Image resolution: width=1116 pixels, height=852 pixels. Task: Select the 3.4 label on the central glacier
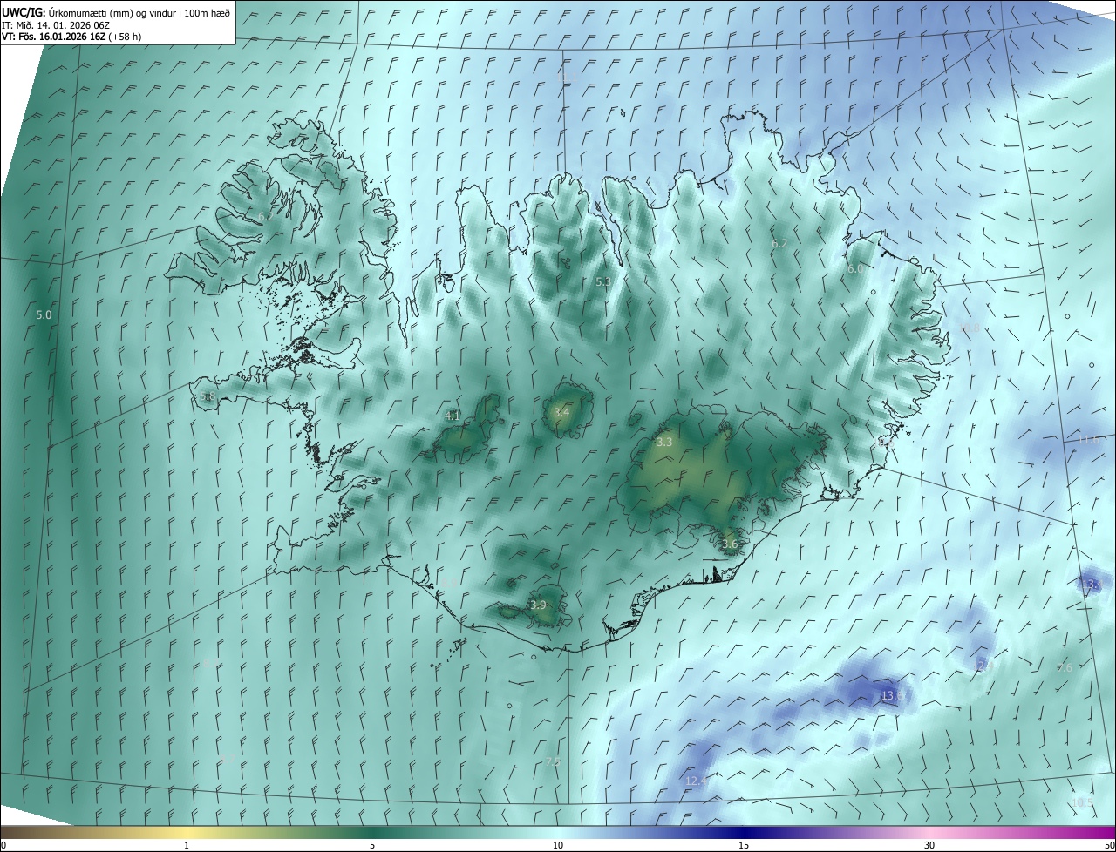click(561, 412)
